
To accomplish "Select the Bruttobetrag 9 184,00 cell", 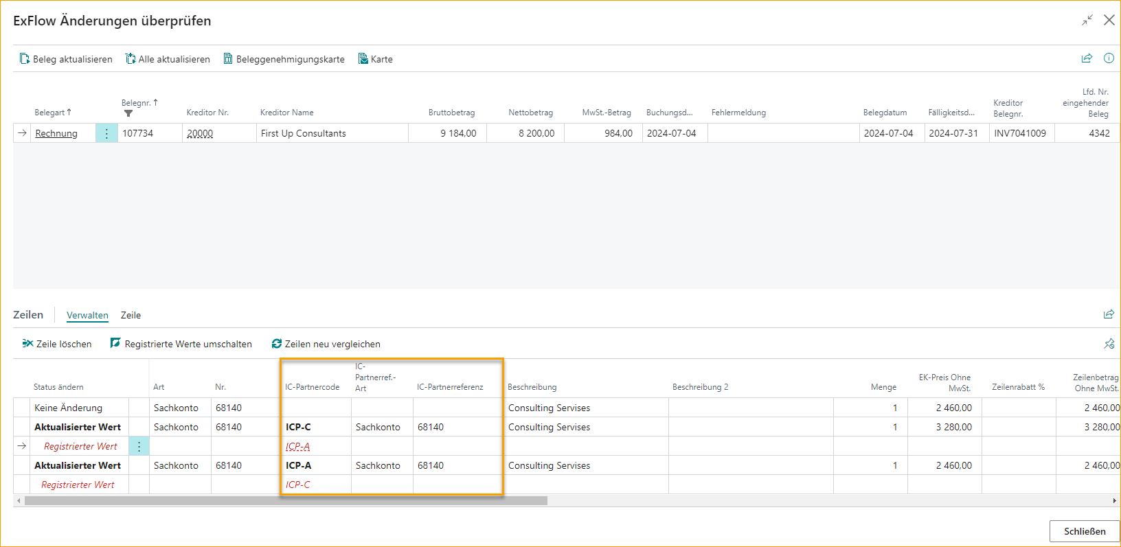I will click(447, 133).
